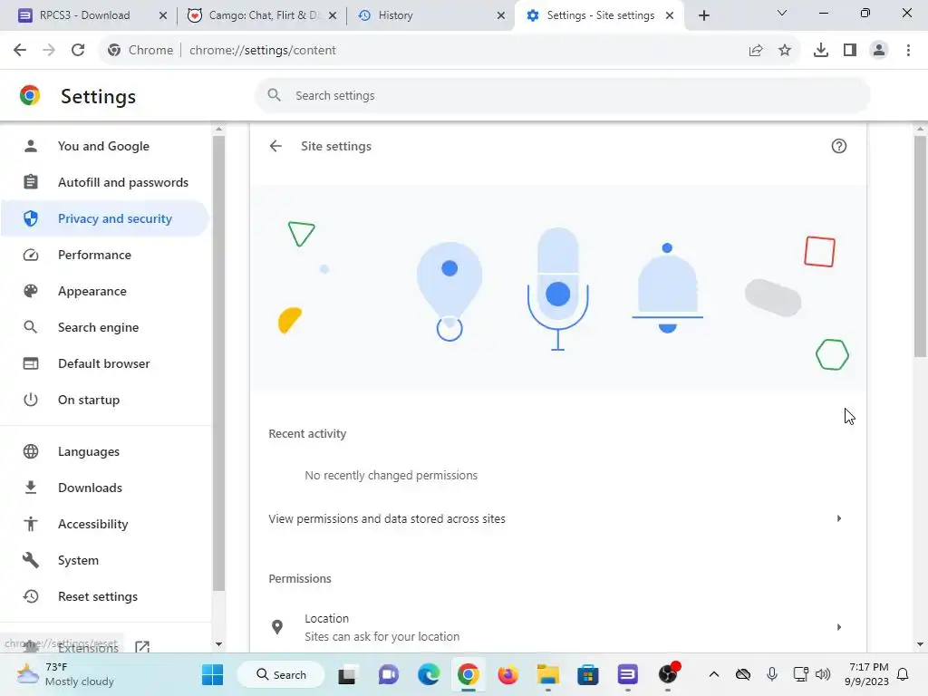
Task: Switch to the Camgo tab
Action: [x=262, y=15]
